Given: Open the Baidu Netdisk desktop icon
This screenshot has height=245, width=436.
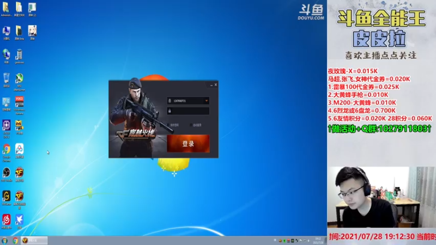Looking at the screenshot, I should (19, 151).
